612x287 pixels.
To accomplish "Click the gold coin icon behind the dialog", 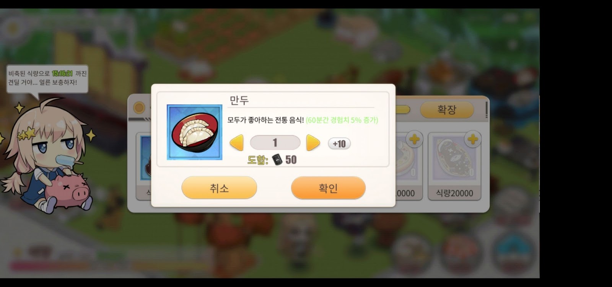I will [x=139, y=108].
